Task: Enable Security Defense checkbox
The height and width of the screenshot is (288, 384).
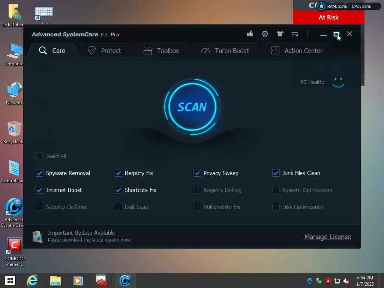Action: pos(39,207)
